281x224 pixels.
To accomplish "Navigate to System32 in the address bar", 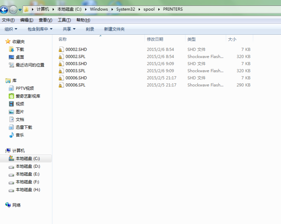I will [126, 9].
